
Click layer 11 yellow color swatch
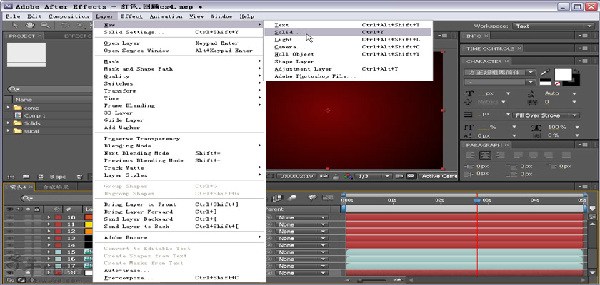tap(89, 224)
